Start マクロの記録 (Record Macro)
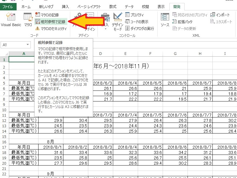 point(47,15)
